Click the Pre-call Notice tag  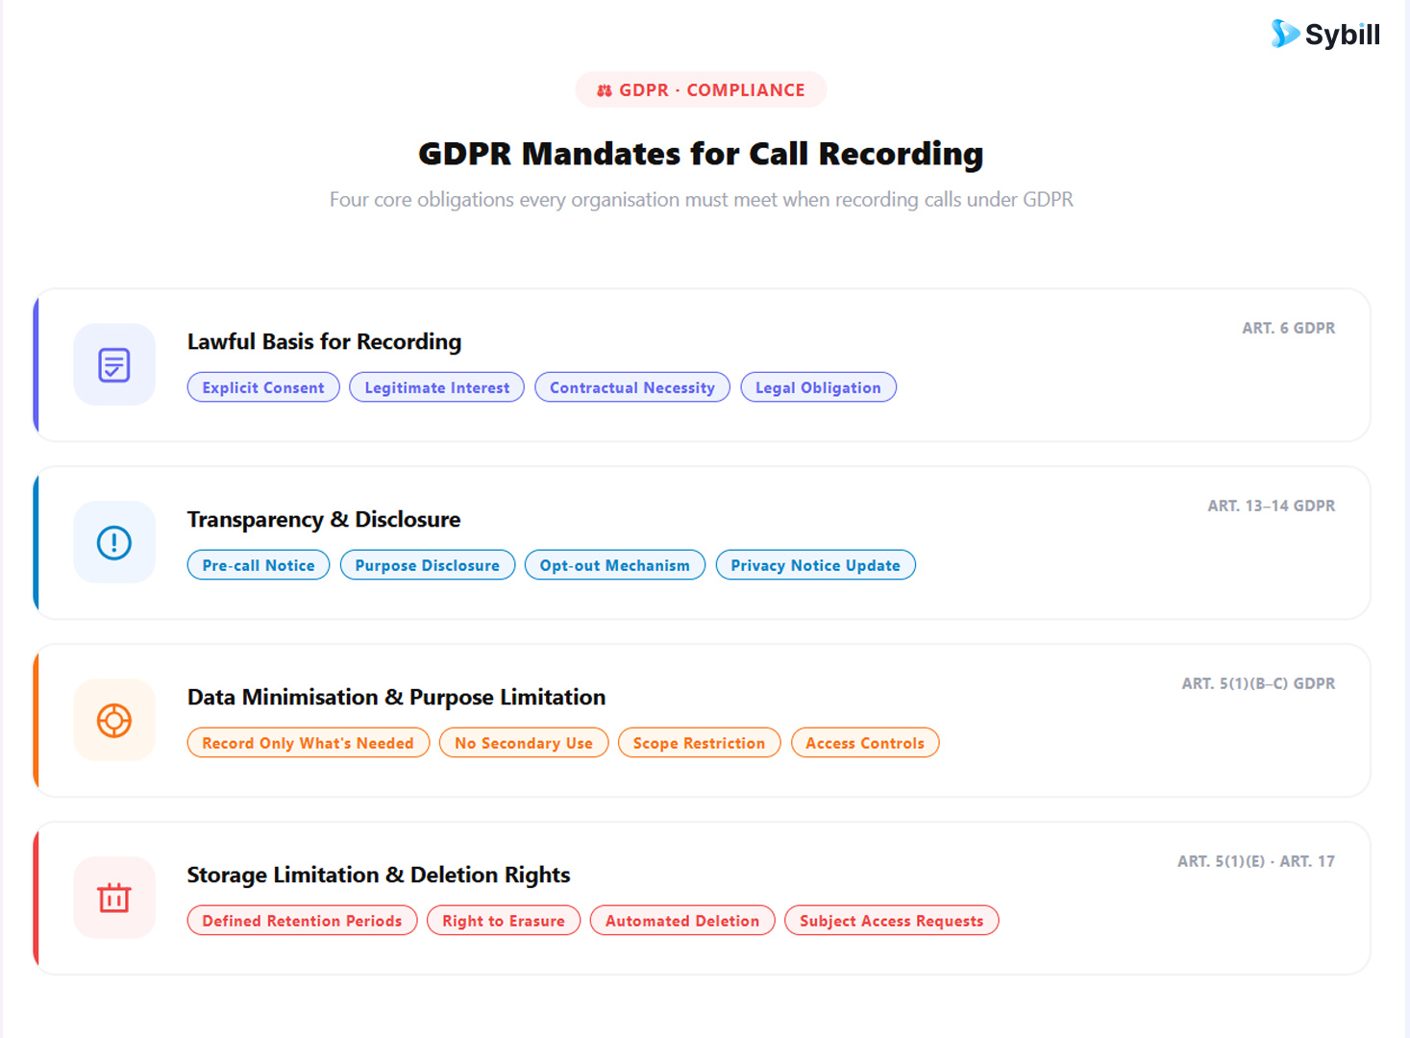pos(259,565)
